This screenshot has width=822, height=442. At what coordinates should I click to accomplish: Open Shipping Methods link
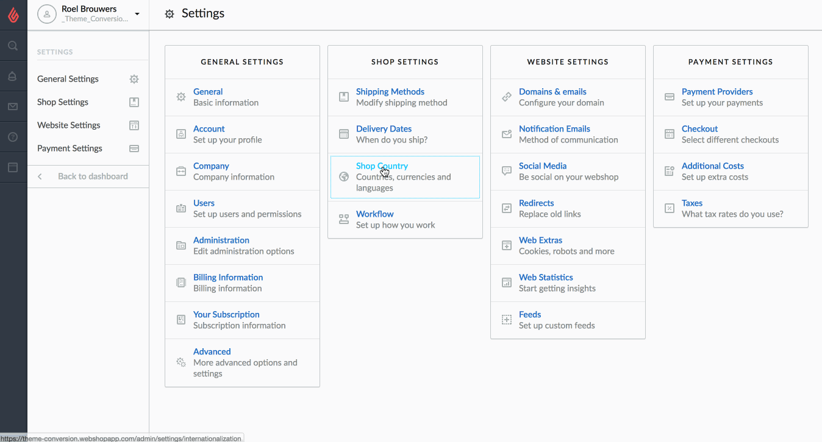click(x=390, y=92)
